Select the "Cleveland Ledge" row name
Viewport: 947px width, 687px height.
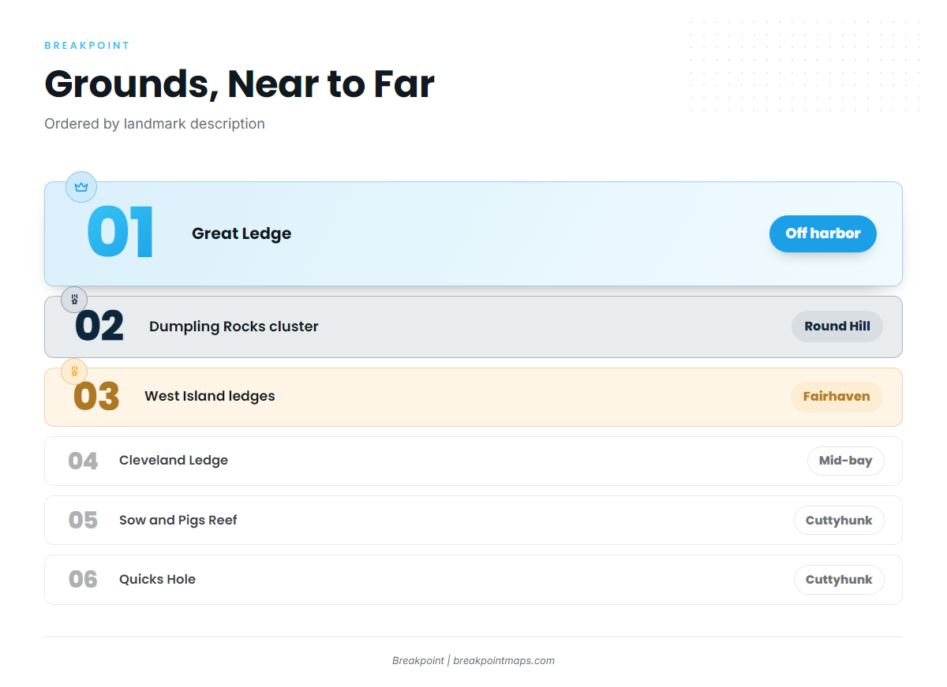pyautogui.click(x=174, y=461)
